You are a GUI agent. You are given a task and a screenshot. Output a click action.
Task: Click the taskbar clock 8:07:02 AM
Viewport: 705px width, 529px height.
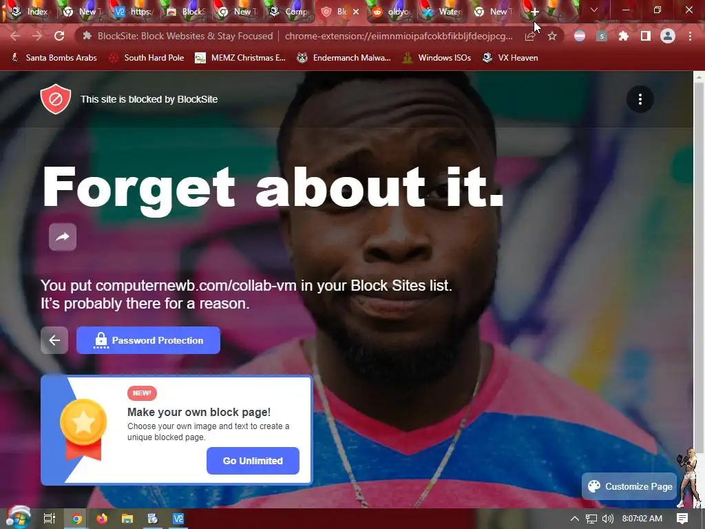coord(642,519)
